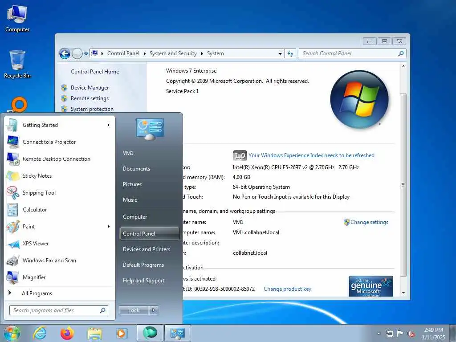
Task: Open the address bar history dropdown
Action: click(280, 54)
